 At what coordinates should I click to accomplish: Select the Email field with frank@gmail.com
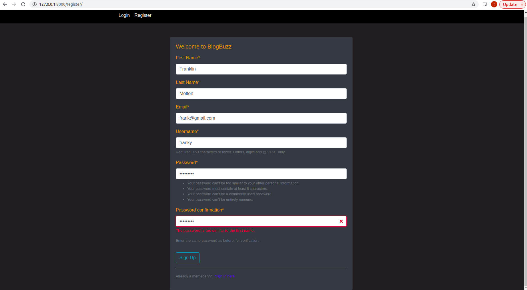pyautogui.click(x=261, y=118)
